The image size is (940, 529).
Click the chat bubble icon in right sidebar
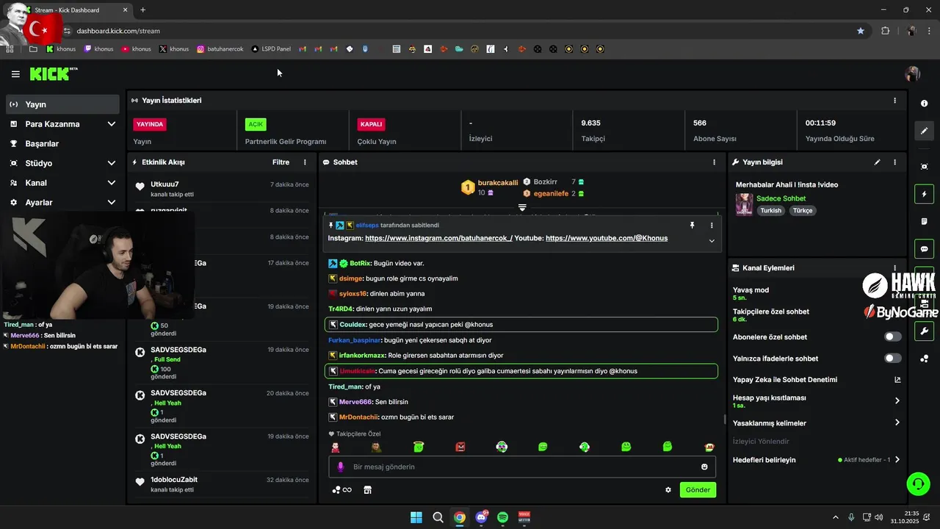[925, 248]
